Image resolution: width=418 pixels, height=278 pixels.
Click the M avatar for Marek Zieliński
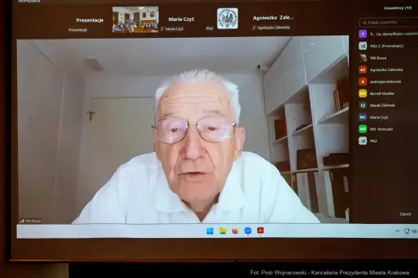[363, 105]
